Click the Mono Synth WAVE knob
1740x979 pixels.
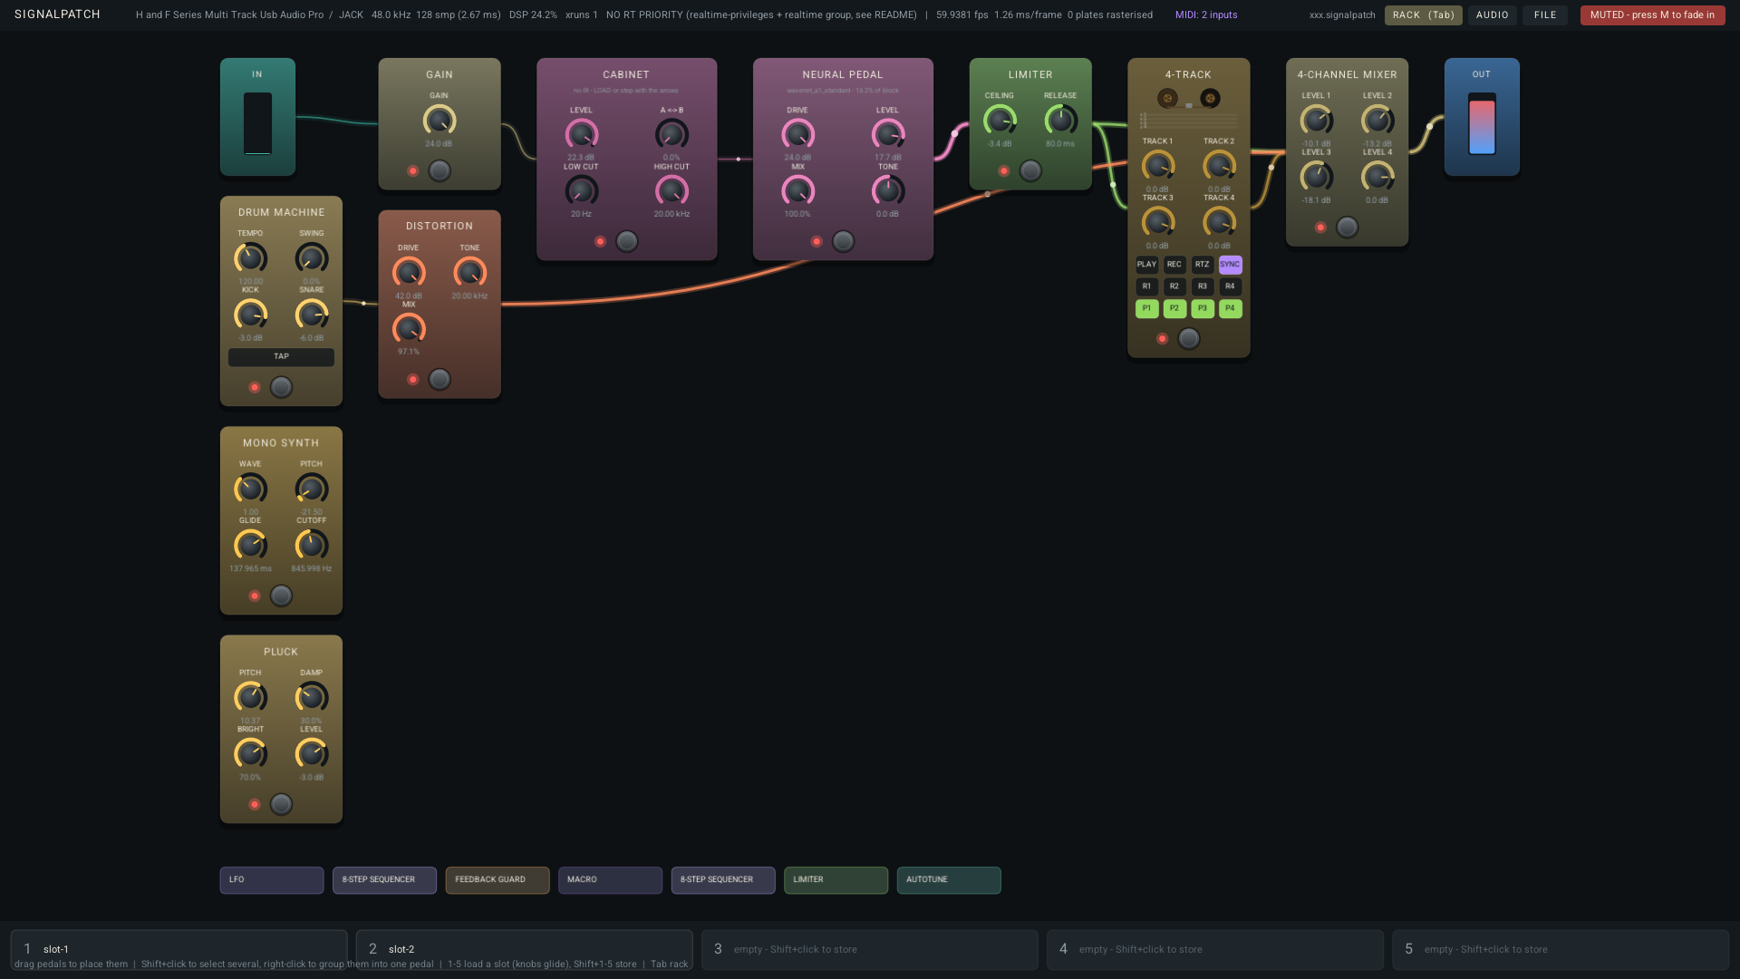click(250, 489)
